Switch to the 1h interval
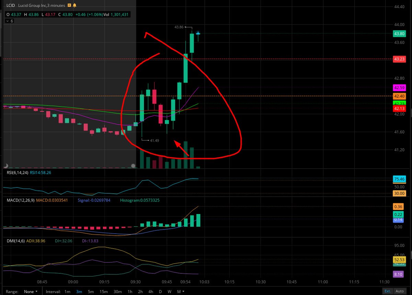 130,292
